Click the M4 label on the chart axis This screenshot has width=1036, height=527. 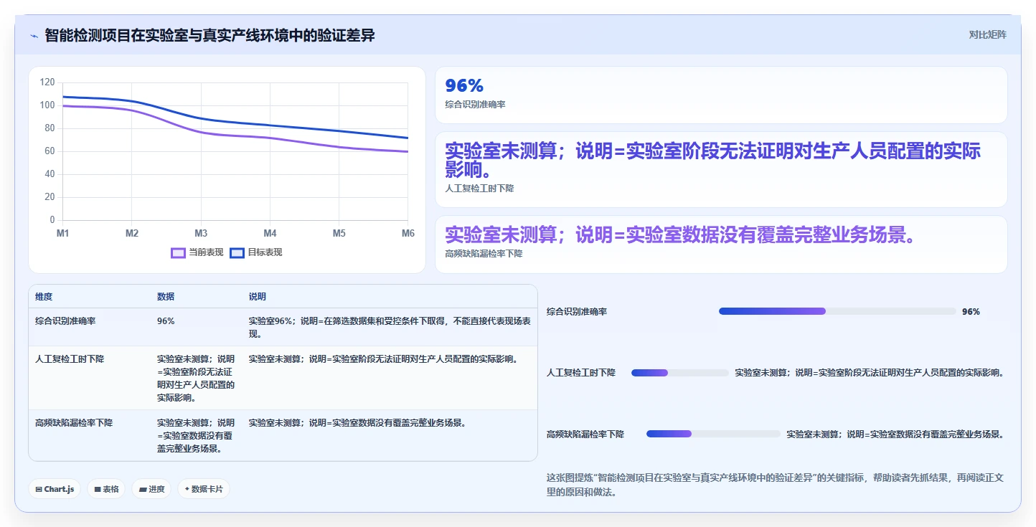[x=270, y=233]
